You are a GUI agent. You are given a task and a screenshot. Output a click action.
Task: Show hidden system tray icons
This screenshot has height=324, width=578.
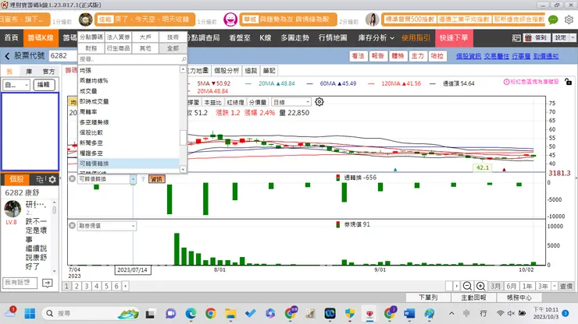pos(451,313)
